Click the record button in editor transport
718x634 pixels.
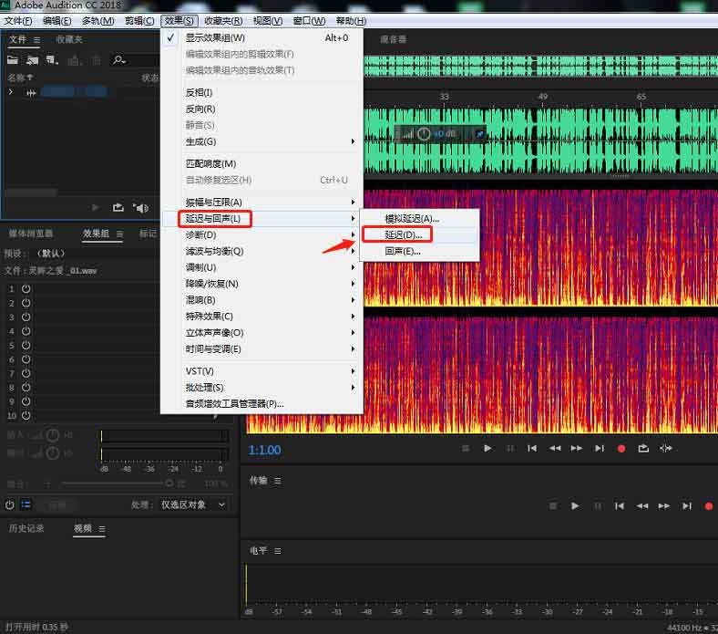[x=621, y=448]
